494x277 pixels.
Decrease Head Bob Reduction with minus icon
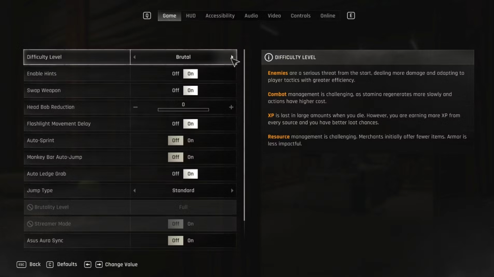135,107
